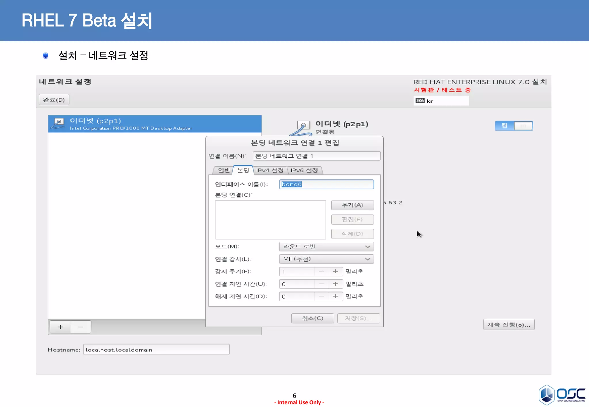Image resolution: width=589 pixels, height=407 pixels.
Task: Click the 추가(A) button to add bonding connection
Action: tap(352, 205)
